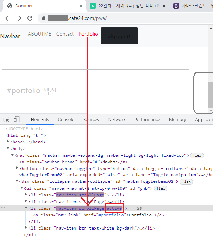Image resolution: width=213 pixels, height=239 pixels.
Task: Open the Portfolio nav link
Action: point(88,34)
